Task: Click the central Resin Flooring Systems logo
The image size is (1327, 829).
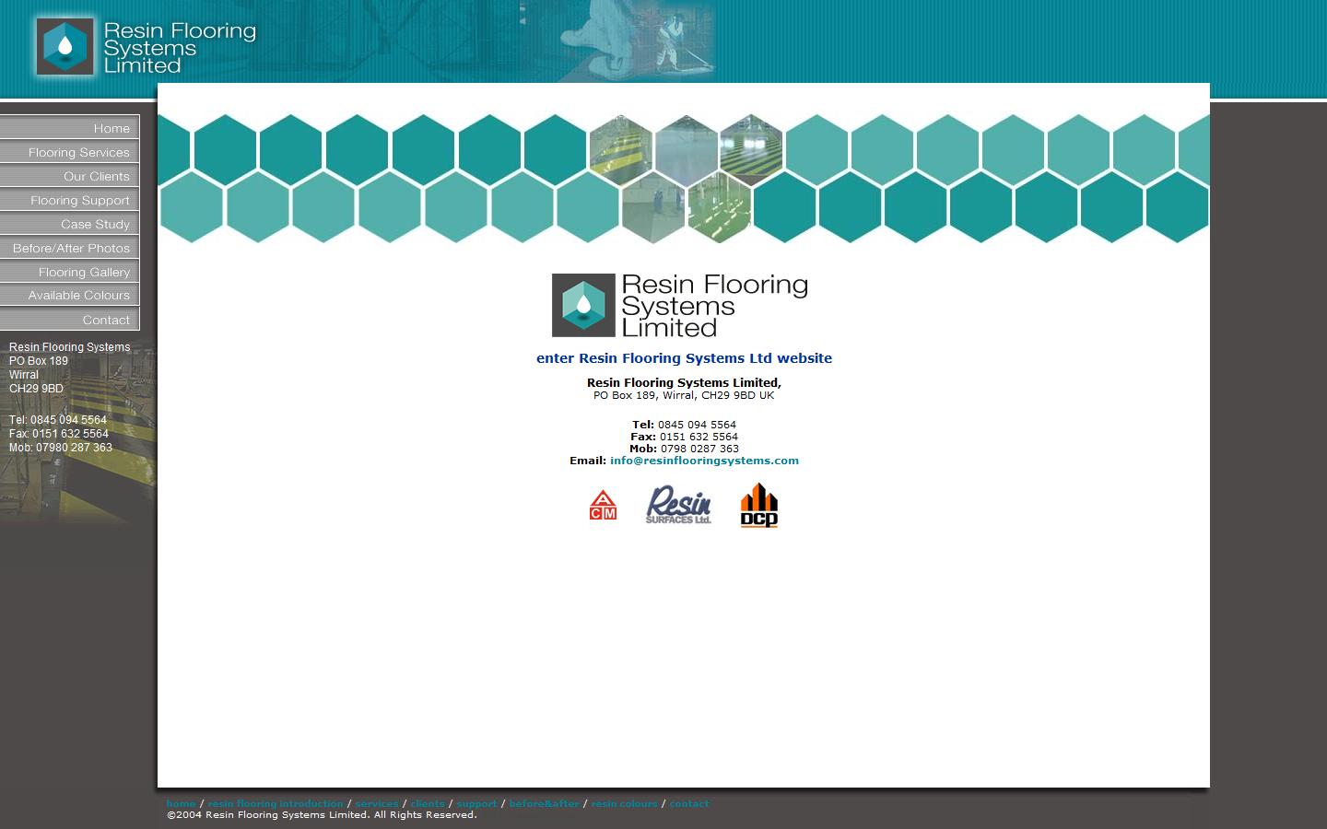Action: click(x=680, y=305)
